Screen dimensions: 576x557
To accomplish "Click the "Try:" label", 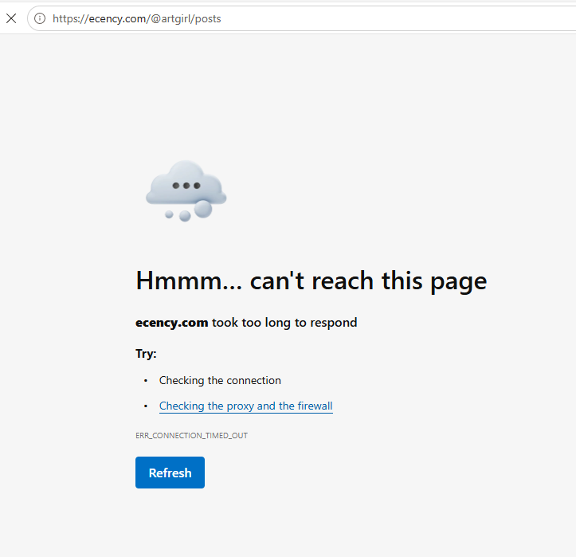I will point(146,354).
